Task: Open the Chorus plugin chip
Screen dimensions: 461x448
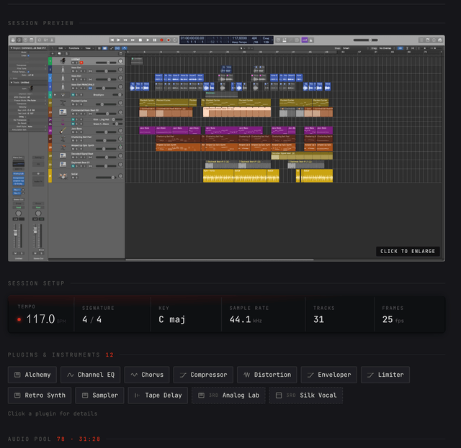Action: click(x=147, y=375)
